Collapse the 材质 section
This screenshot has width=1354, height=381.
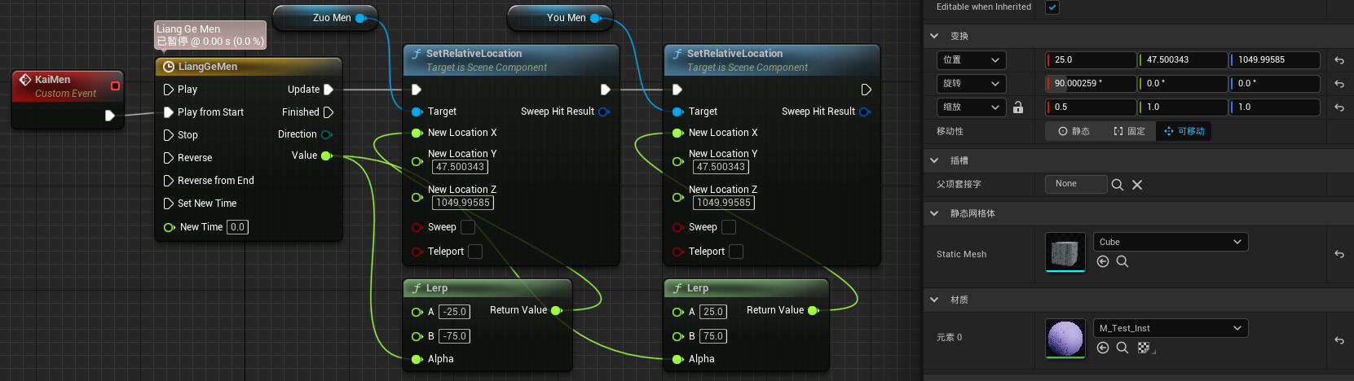935,300
